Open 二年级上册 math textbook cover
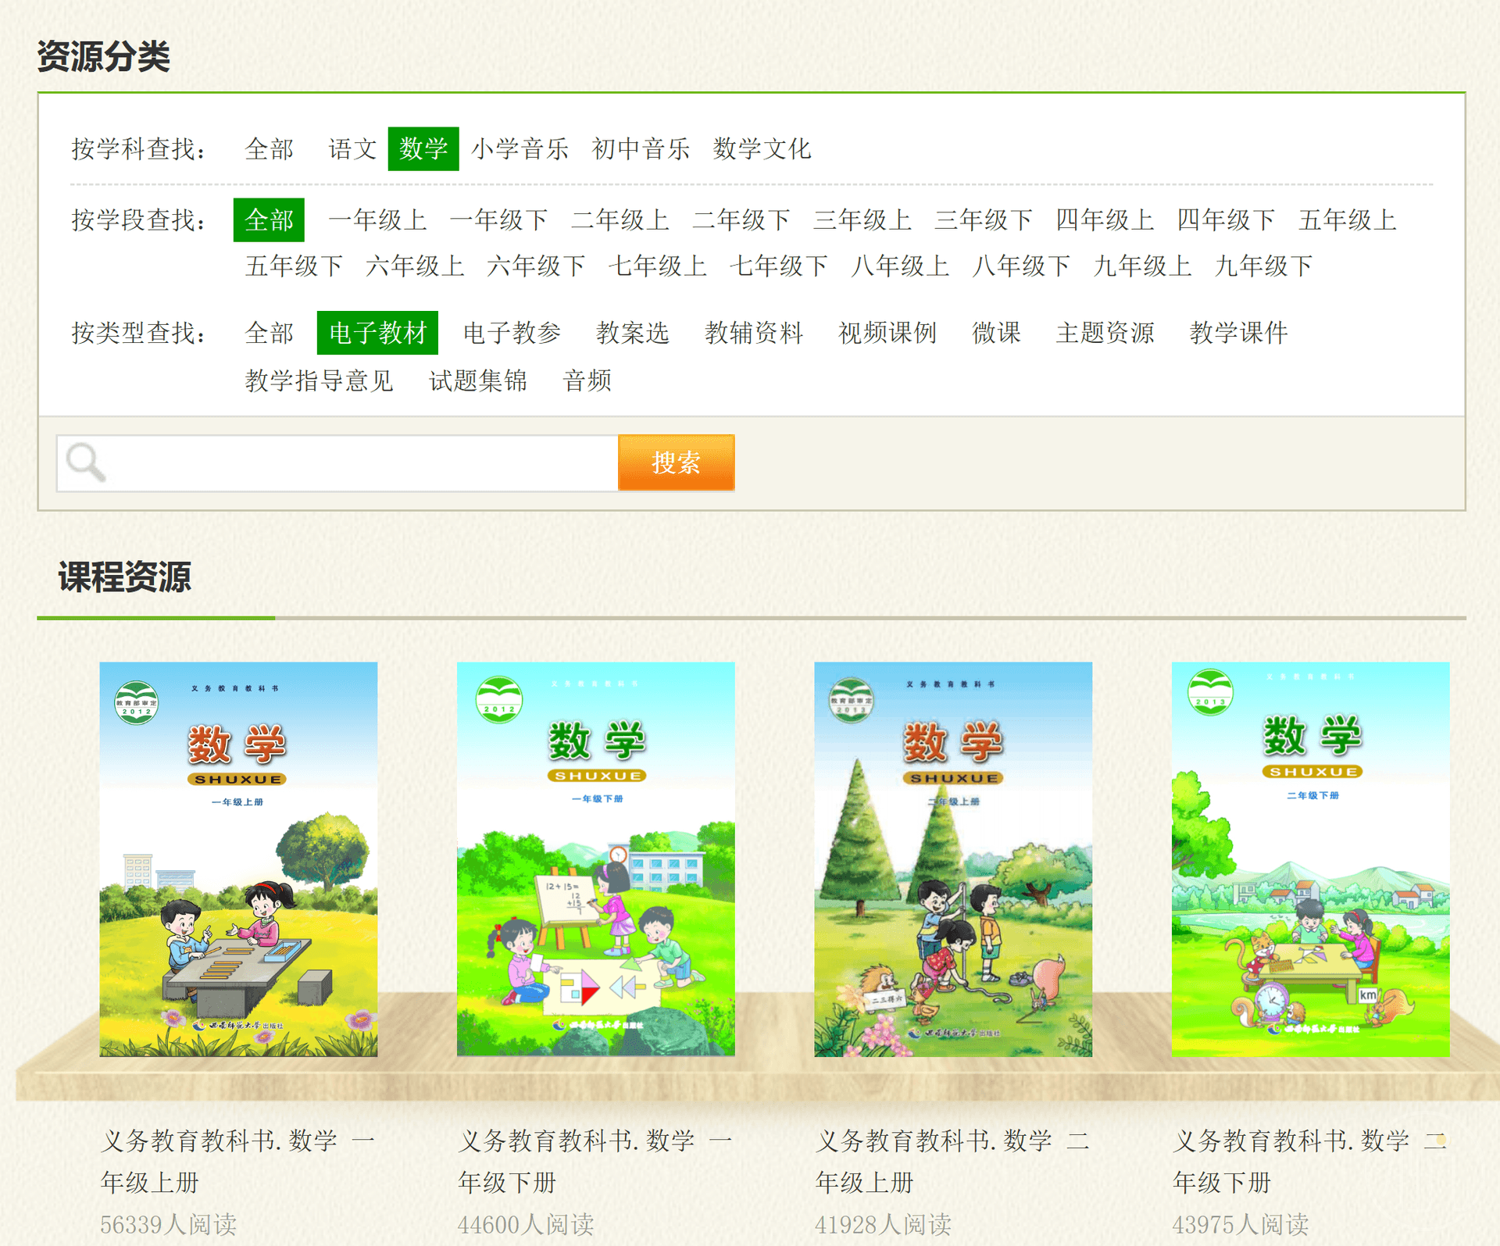Screen dimensions: 1500x1246 point(953,859)
